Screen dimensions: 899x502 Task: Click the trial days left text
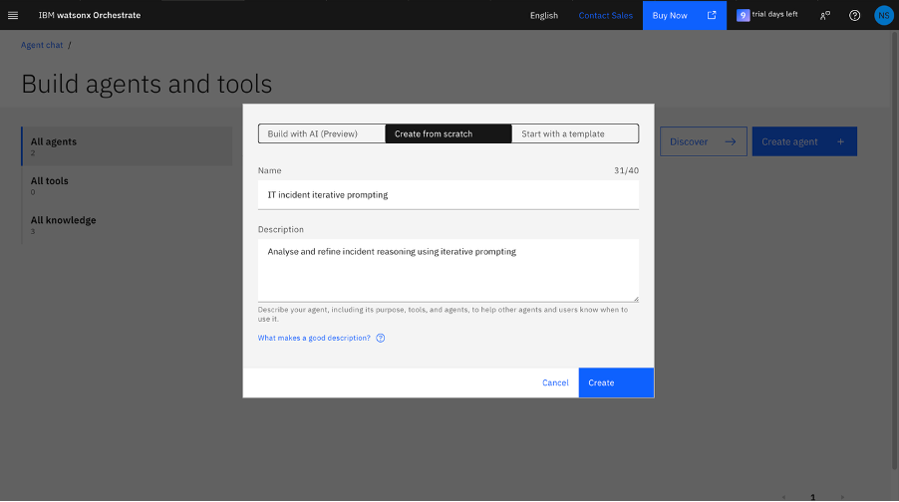tap(774, 14)
